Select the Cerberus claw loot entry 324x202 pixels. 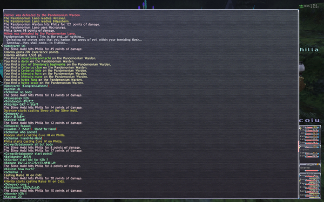click(x=31, y=68)
